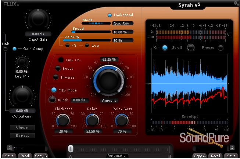240x159 pixels.
Task: Click the Output Gain 0.00 dB field
Action: coord(22,111)
